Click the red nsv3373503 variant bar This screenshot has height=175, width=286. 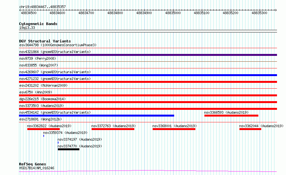click(148, 109)
